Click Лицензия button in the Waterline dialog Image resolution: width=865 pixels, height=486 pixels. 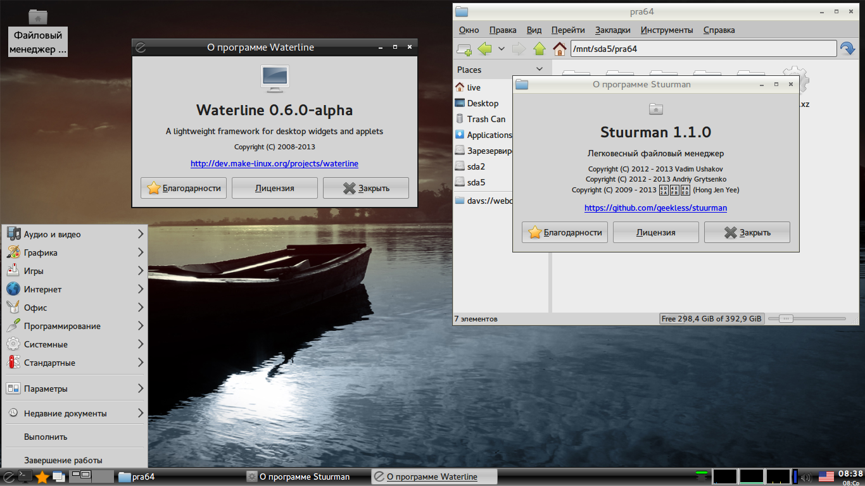274,188
